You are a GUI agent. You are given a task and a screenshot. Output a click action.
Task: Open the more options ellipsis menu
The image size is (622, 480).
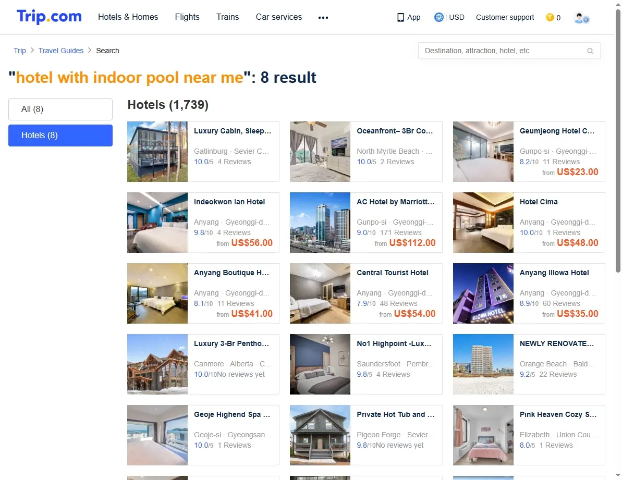323,17
